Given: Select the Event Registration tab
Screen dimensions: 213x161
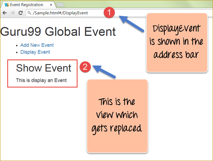Looking at the screenshot, I should click(27, 5).
